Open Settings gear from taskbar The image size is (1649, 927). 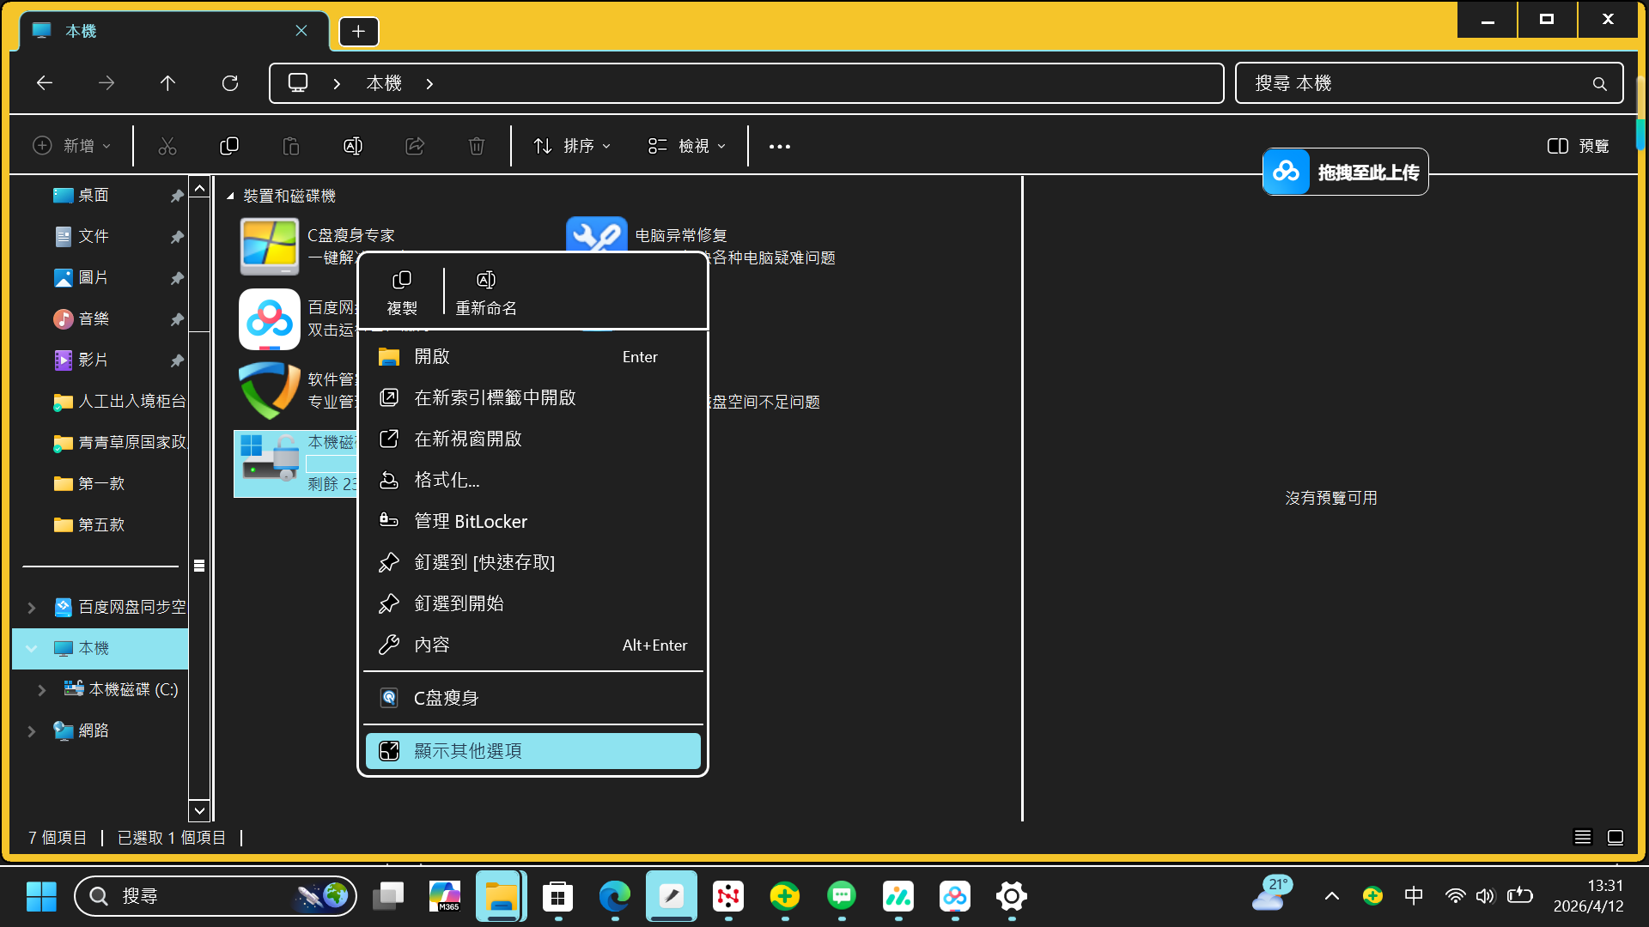1012,896
